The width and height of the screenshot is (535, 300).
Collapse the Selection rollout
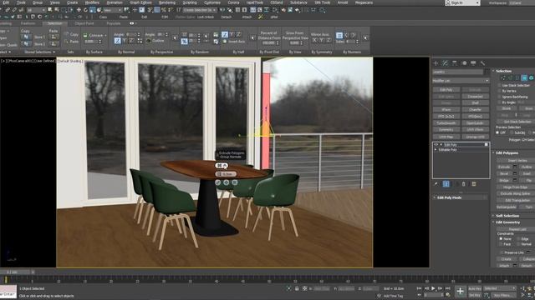click(x=502, y=71)
